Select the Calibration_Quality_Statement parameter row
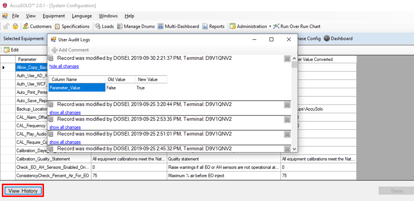414x201 pixels. coord(43,159)
